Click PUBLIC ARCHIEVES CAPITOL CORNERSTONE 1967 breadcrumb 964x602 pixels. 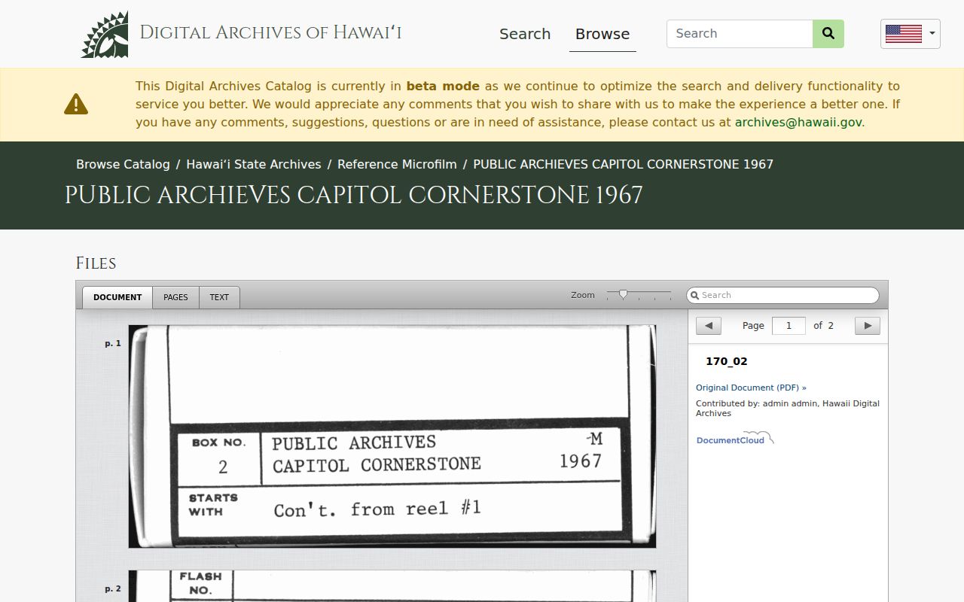coord(623,164)
